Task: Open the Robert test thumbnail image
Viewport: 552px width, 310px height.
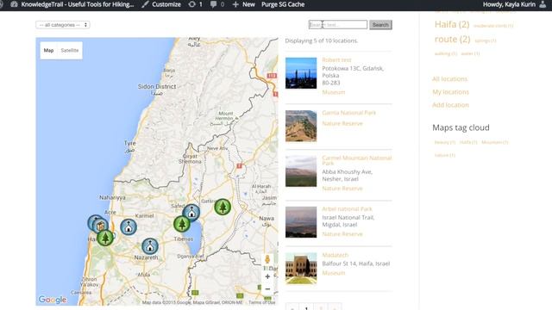Action: click(x=301, y=73)
